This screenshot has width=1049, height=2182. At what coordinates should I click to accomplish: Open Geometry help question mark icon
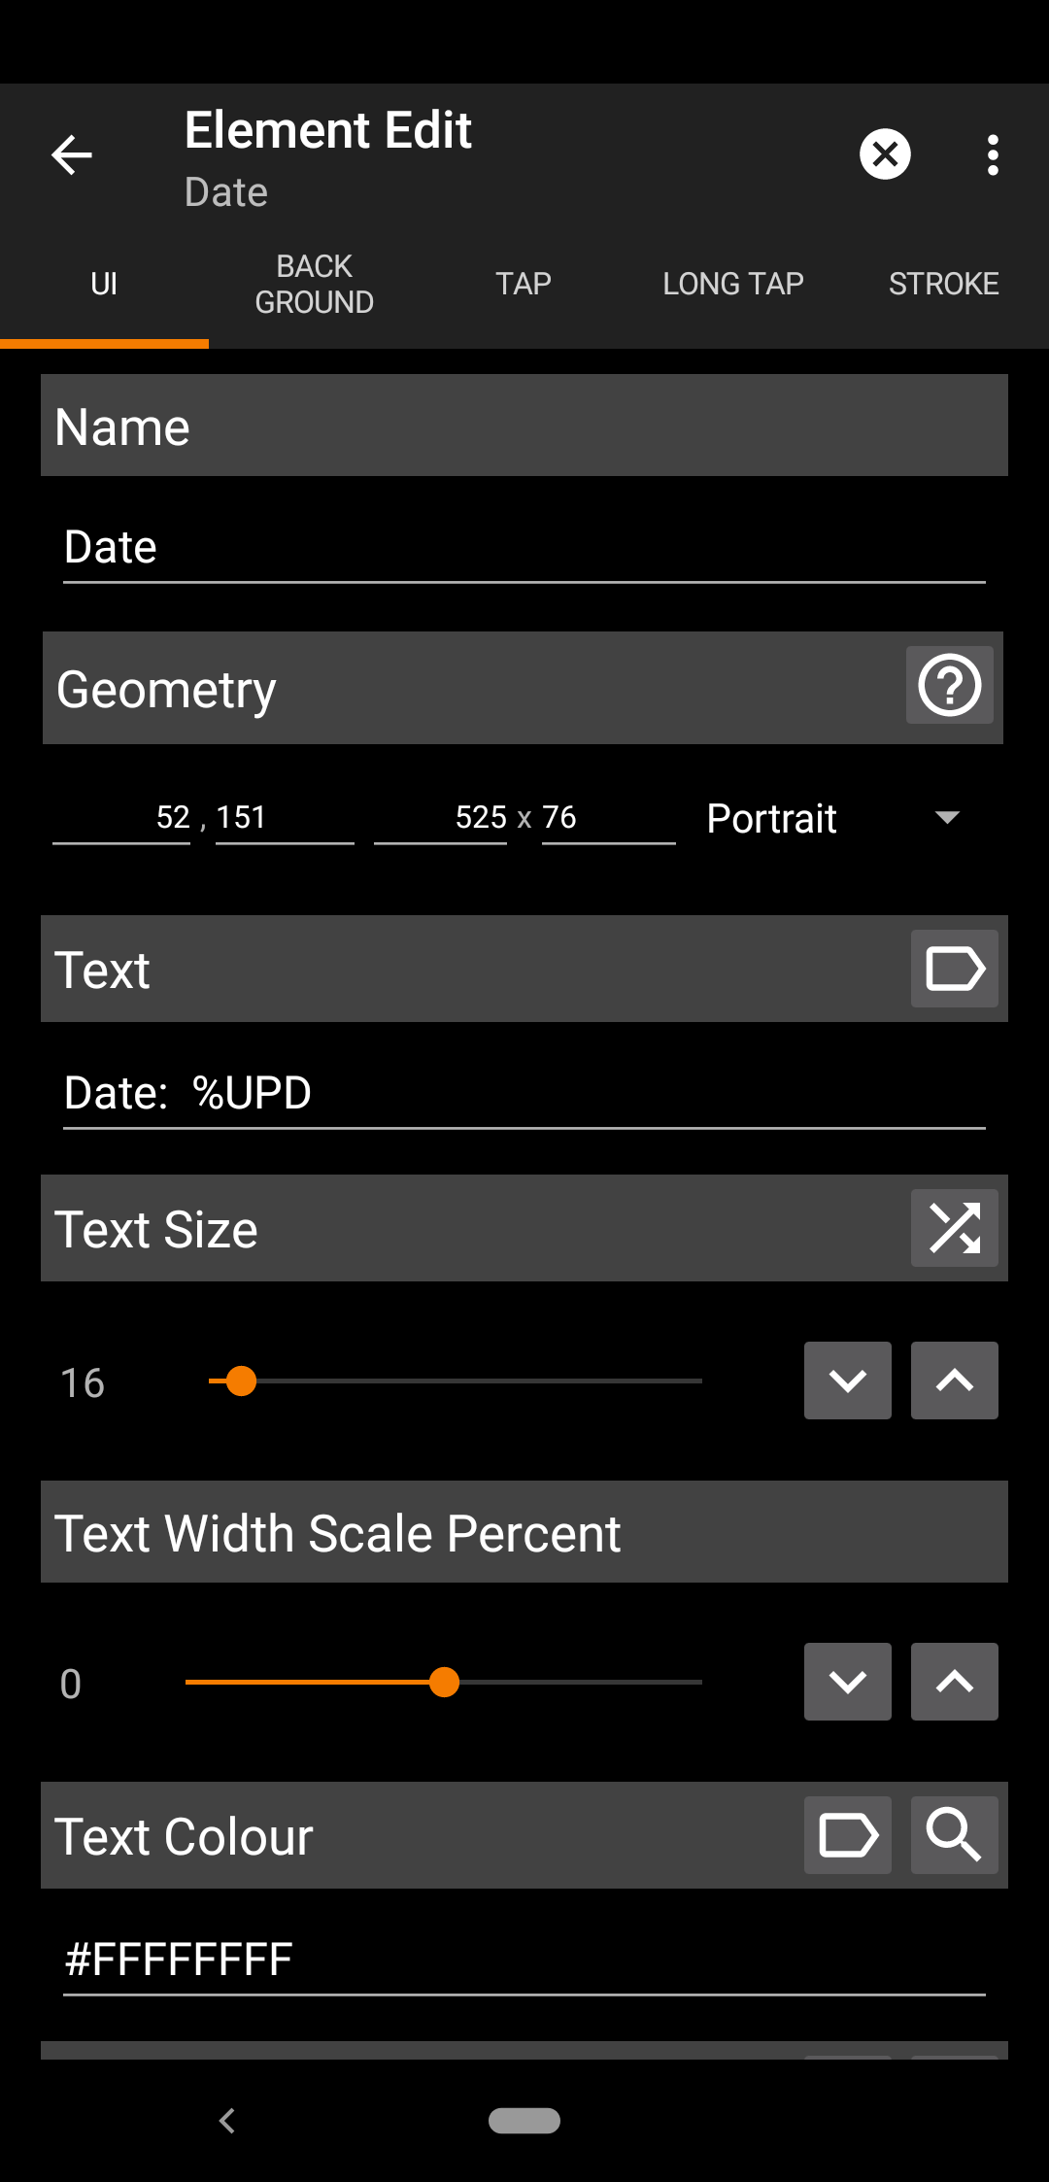(949, 686)
